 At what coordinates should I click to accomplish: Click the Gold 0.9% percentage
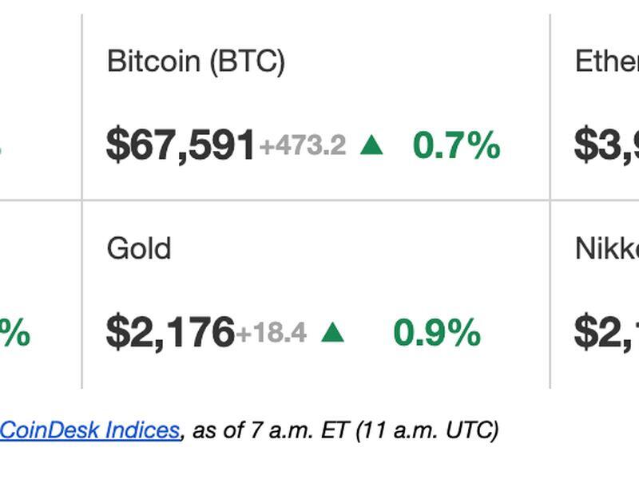pos(437,332)
